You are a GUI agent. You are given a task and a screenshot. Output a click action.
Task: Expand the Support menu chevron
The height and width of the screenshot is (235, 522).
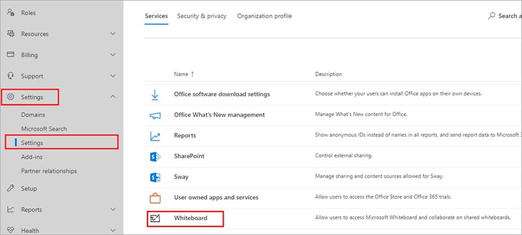pyautogui.click(x=113, y=76)
